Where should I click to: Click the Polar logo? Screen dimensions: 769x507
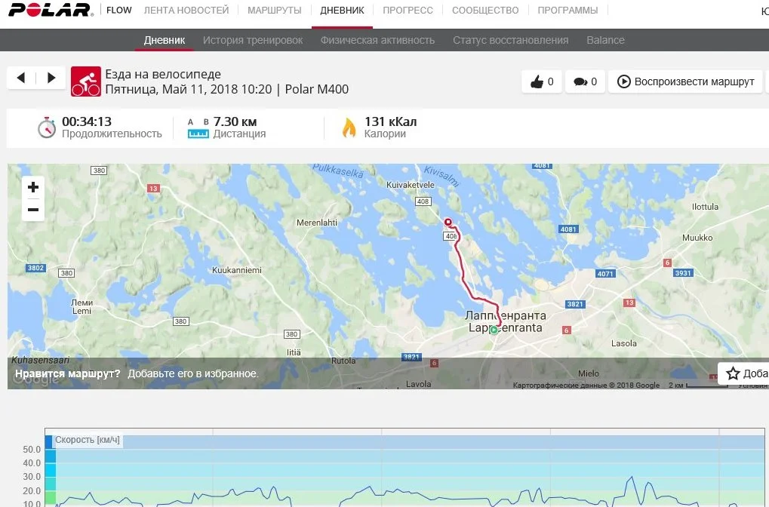coord(51,10)
